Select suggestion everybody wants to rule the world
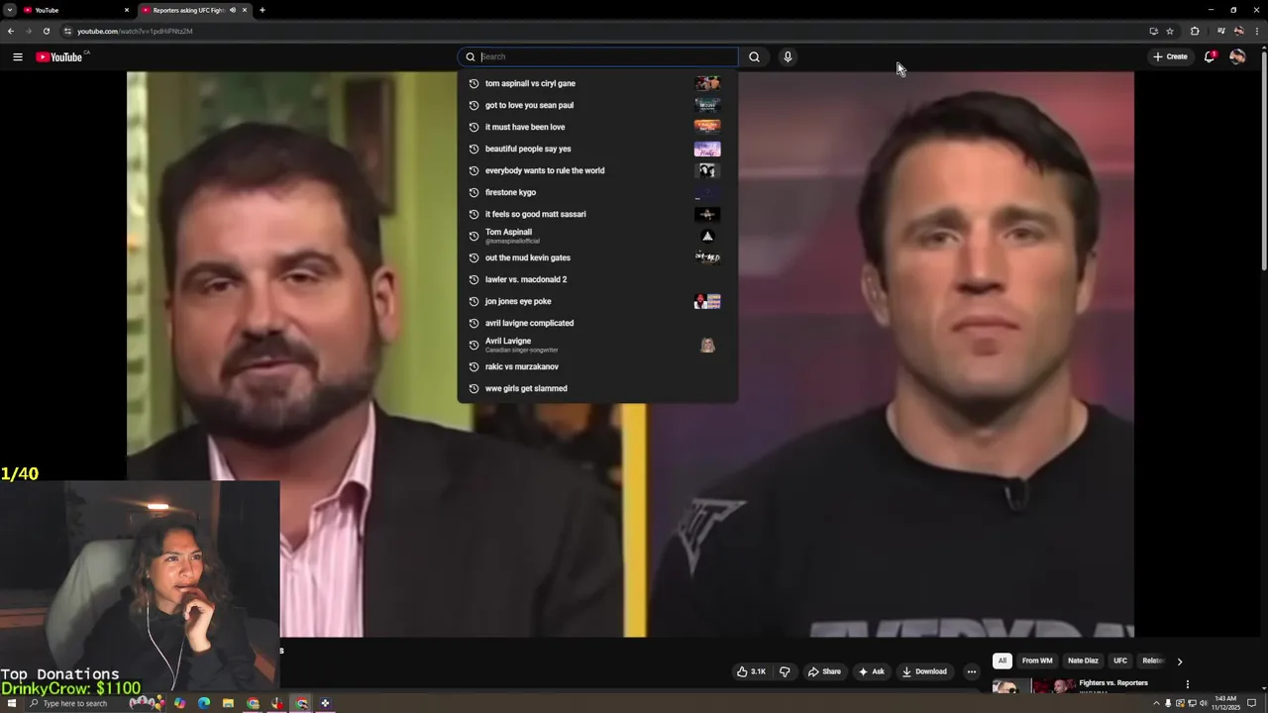The height and width of the screenshot is (713, 1268). pyautogui.click(x=597, y=170)
